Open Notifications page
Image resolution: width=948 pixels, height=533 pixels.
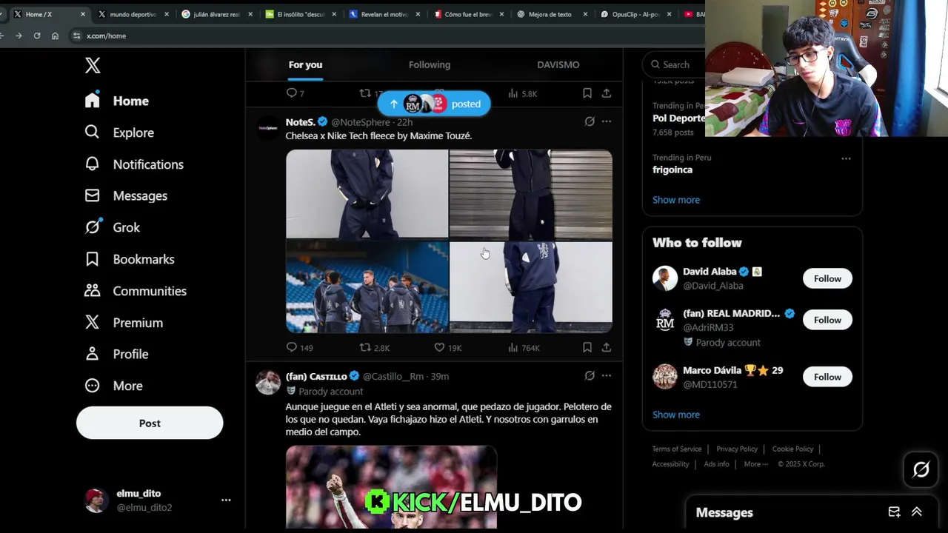pyautogui.click(x=134, y=164)
